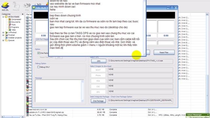Image resolution: width=210 pixels, height=118 pixels.
Task: Click the disabled BOOT button
Action: [98, 70]
